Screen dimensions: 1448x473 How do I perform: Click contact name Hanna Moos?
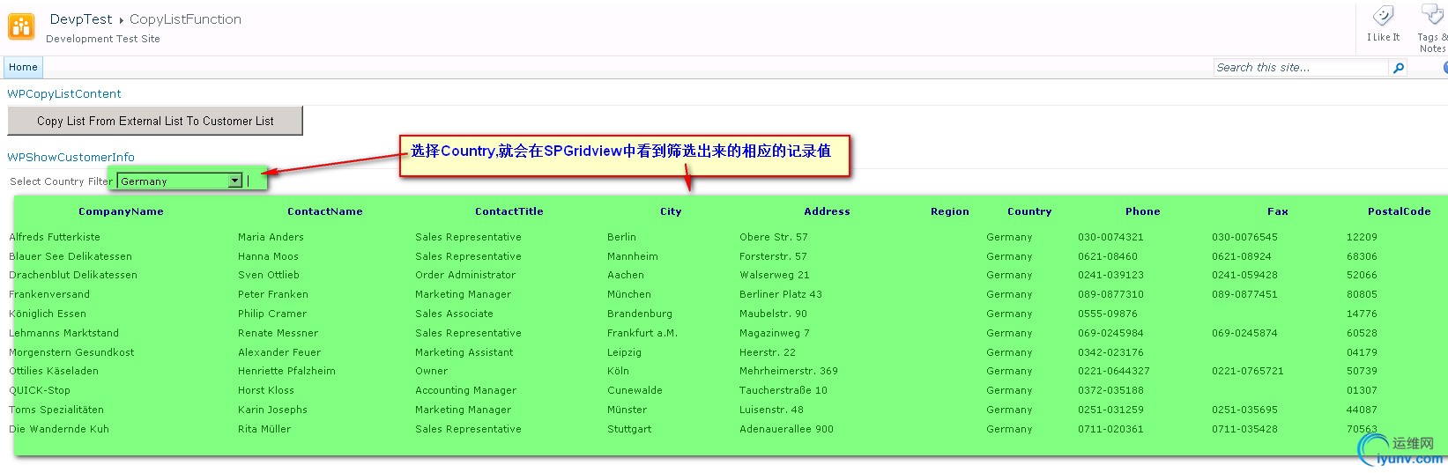click(268, 256)
